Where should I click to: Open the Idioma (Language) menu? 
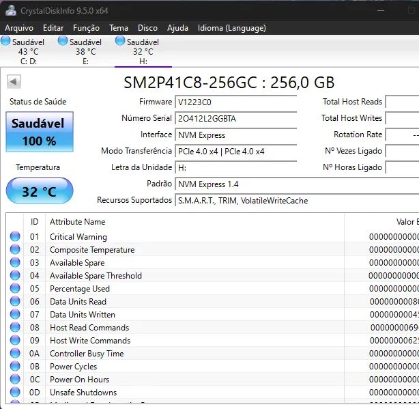coord(232,28)
